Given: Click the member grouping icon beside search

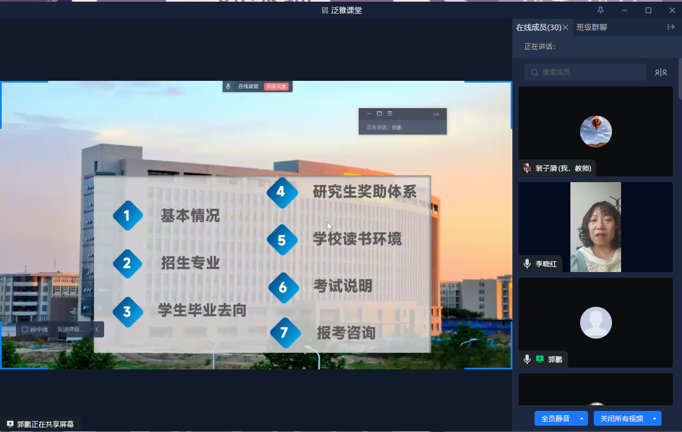Looking at the screenshot, I should [660, 72].
